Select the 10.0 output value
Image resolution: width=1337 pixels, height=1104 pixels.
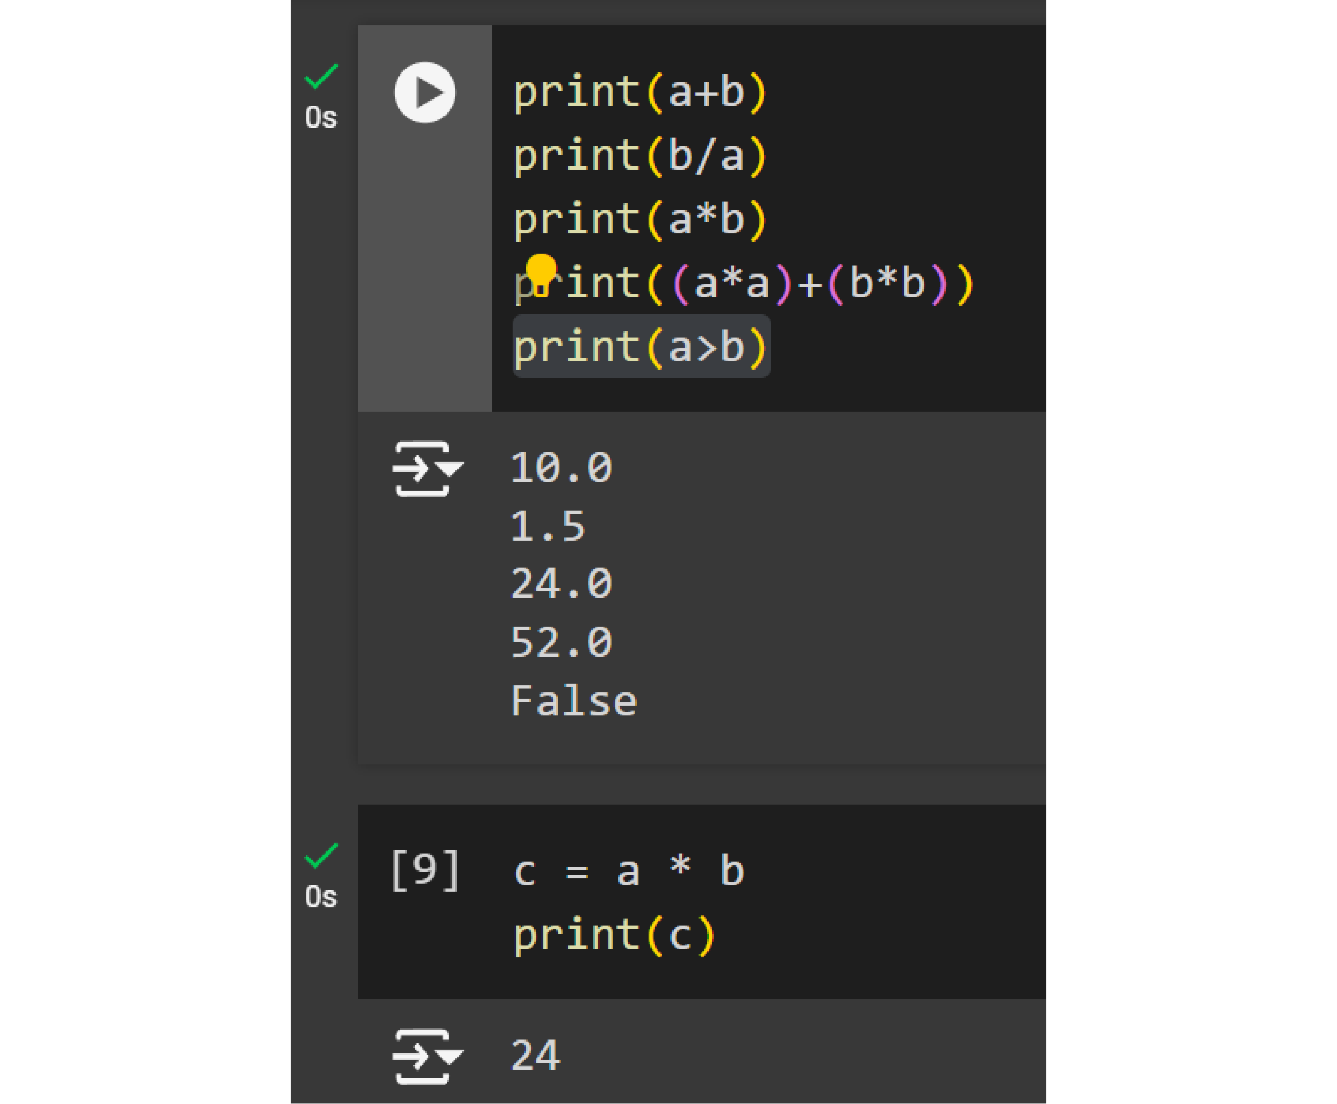click(560, 468)
